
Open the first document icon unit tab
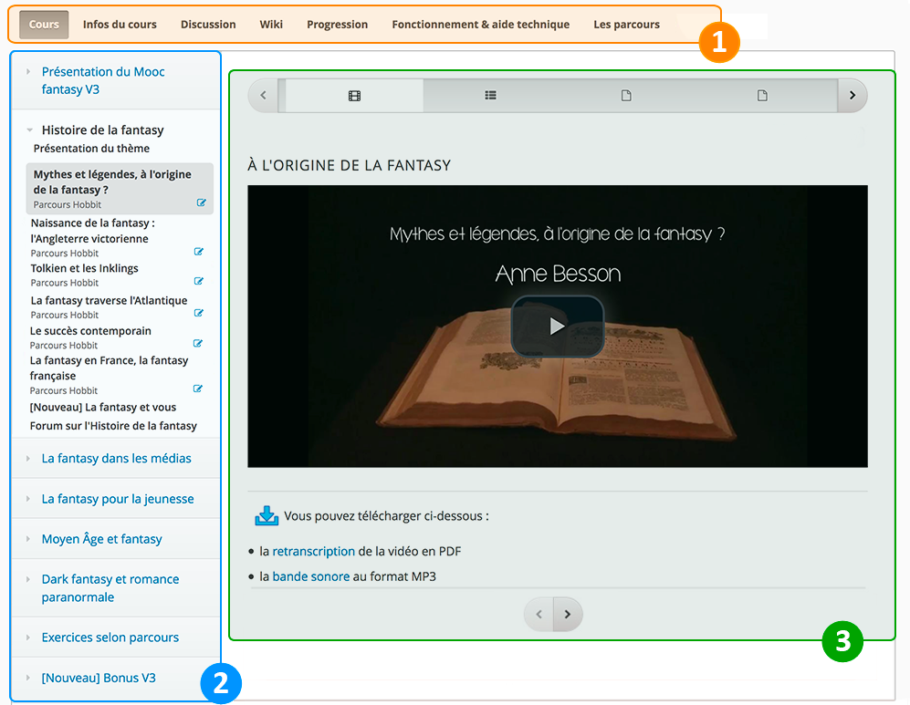click(626, 96)
